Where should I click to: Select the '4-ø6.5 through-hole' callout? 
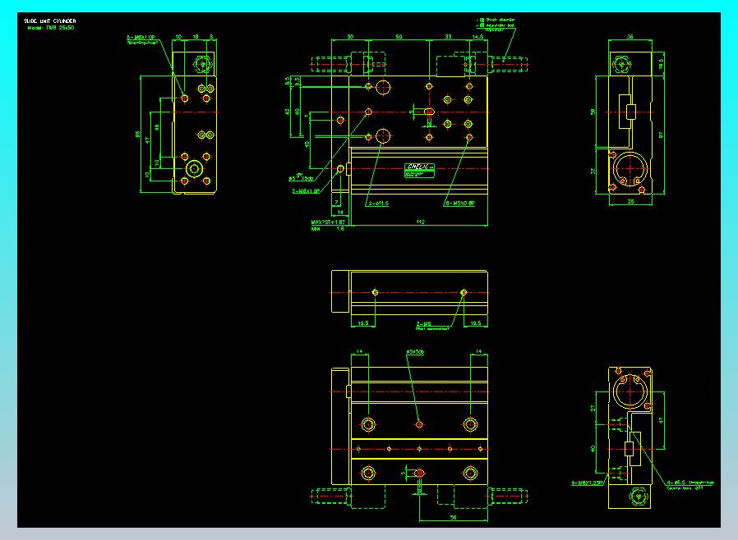[x=690, y=483]
